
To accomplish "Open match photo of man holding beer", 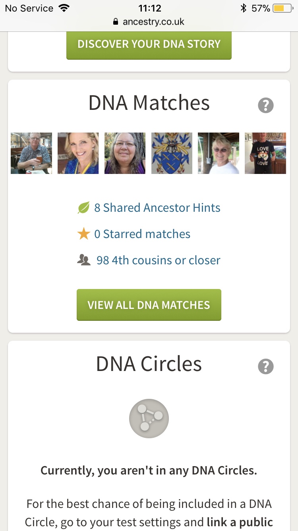I will [x=31, y=153].
